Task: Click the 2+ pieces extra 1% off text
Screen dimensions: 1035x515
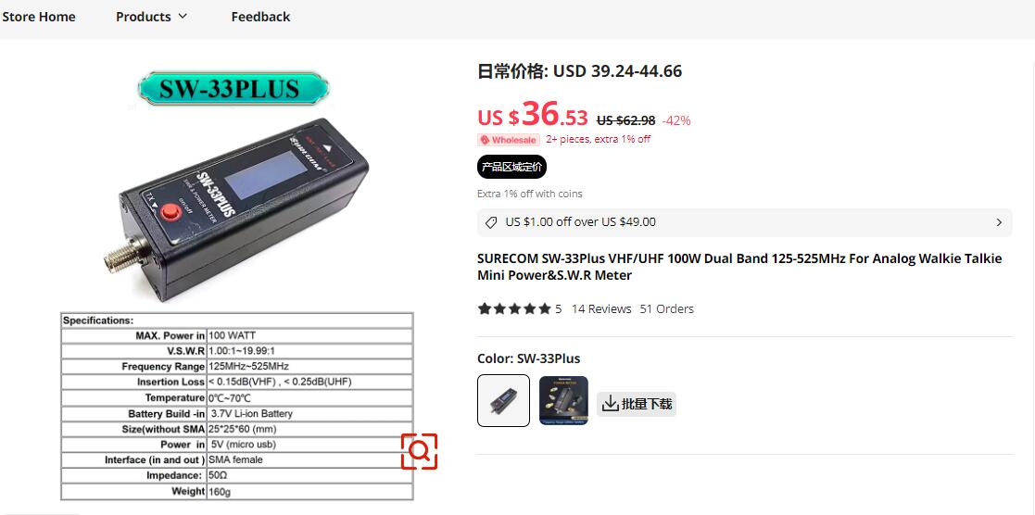Action: tap(598, 139)
